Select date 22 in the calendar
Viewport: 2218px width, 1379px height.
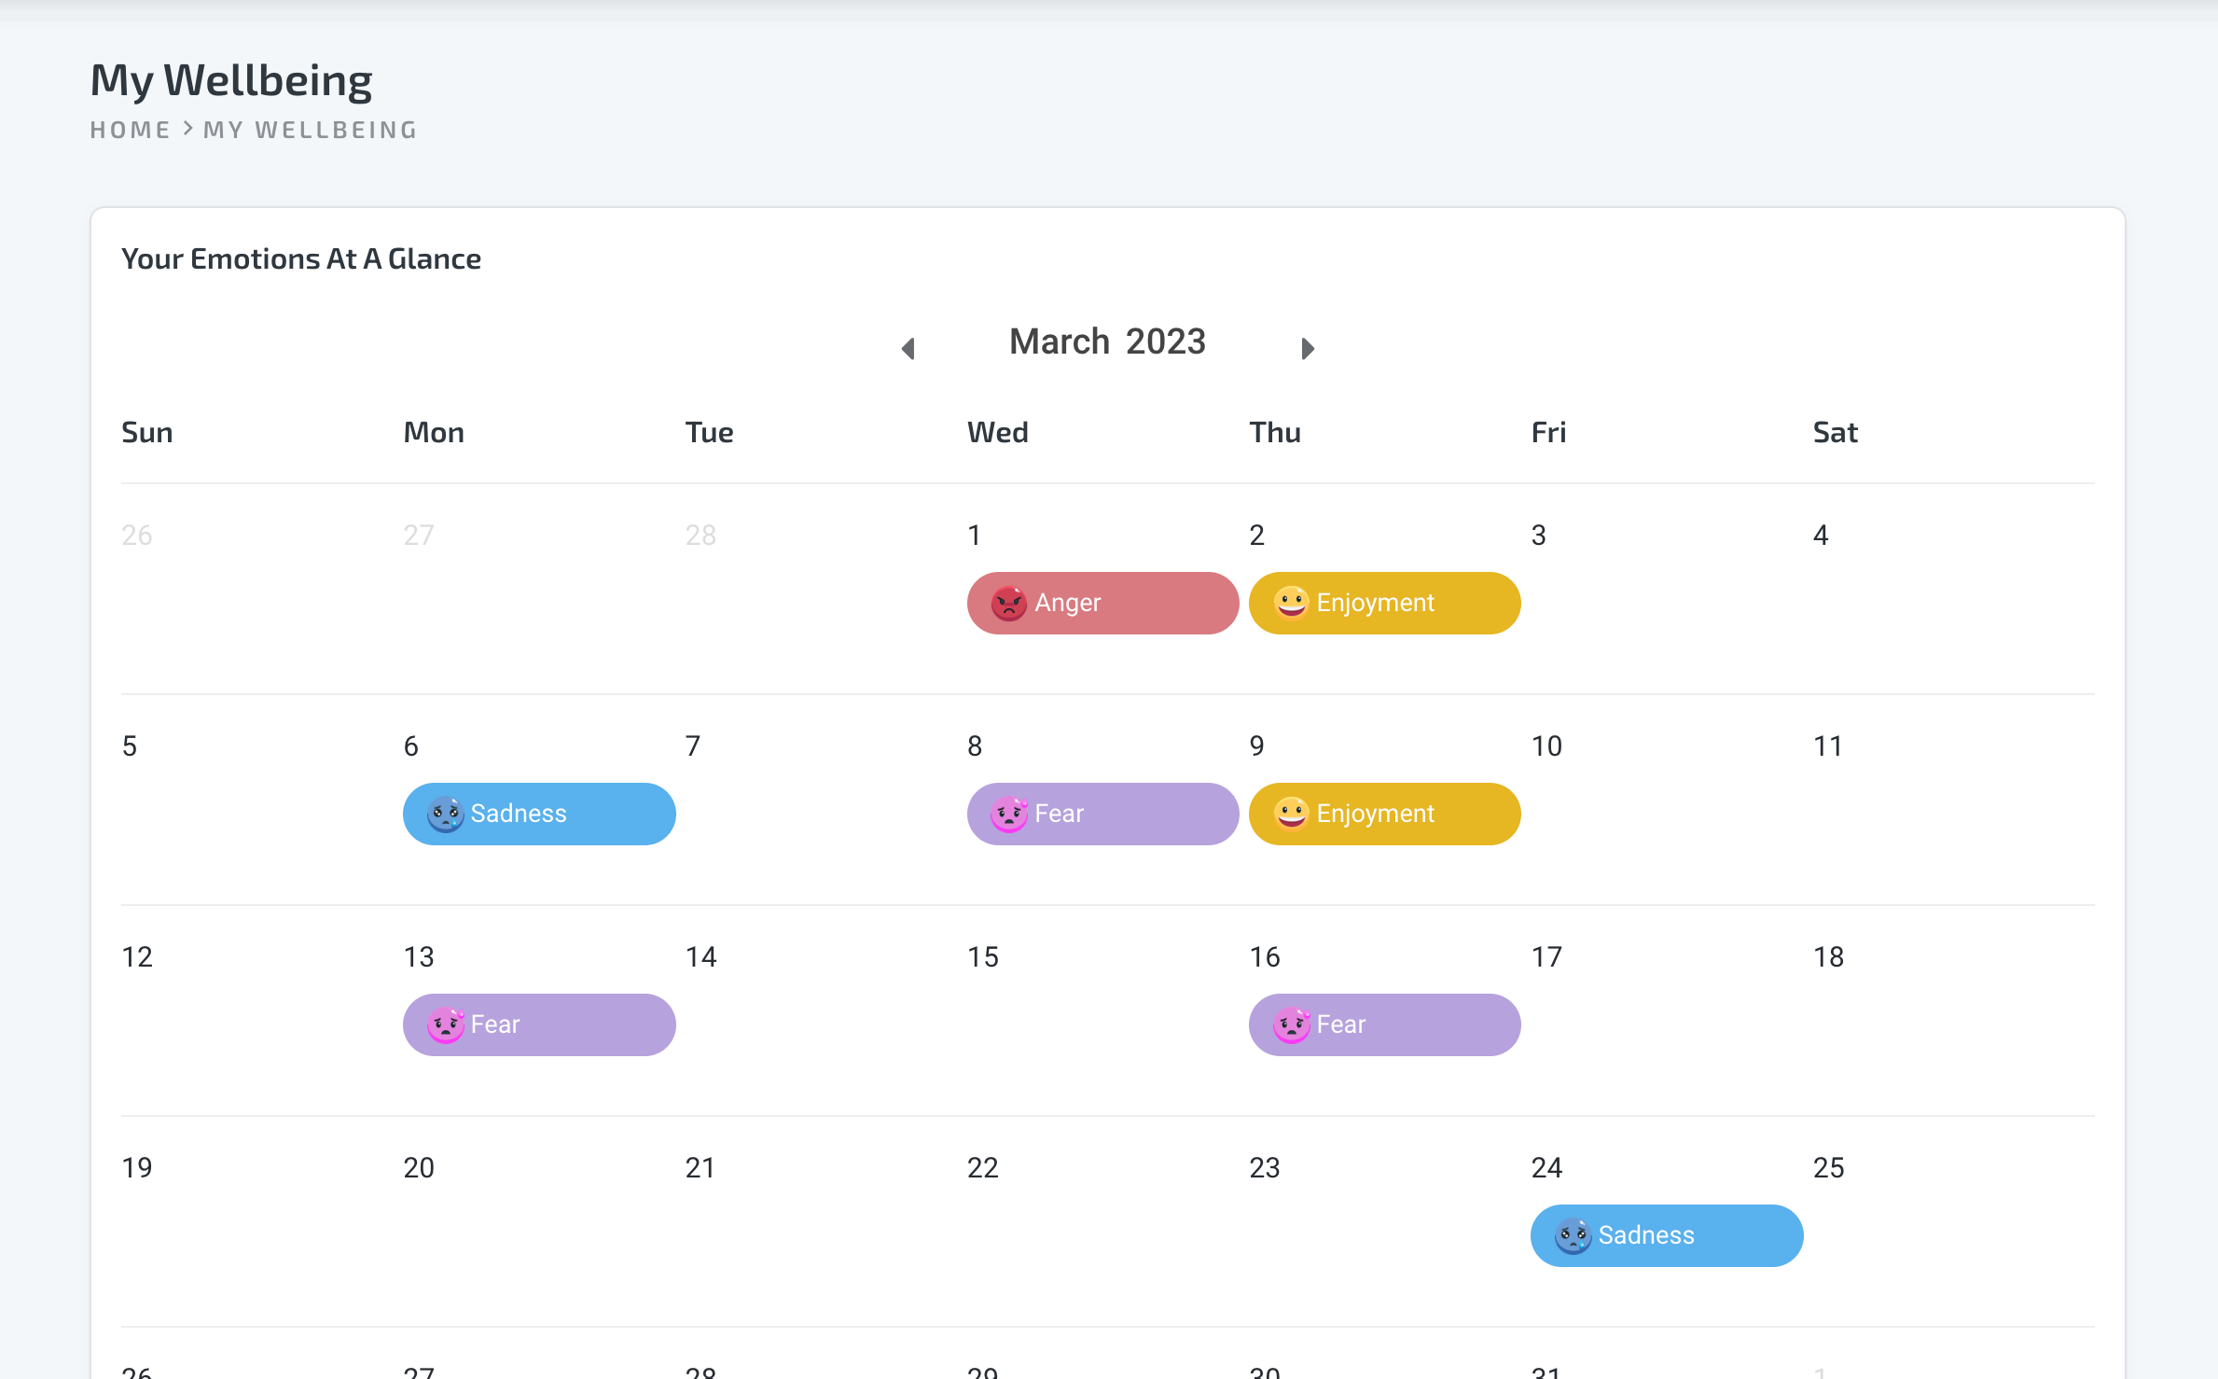pyautogui.click(x=983, y=1168)
